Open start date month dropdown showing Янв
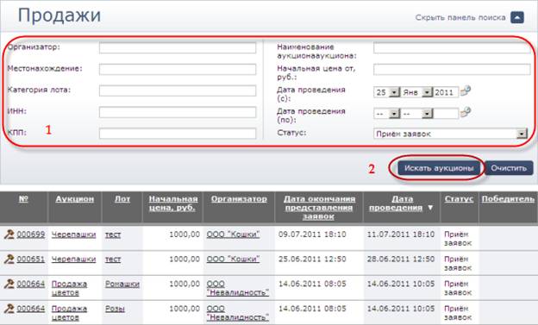538x325 pixels. [427, 92]
